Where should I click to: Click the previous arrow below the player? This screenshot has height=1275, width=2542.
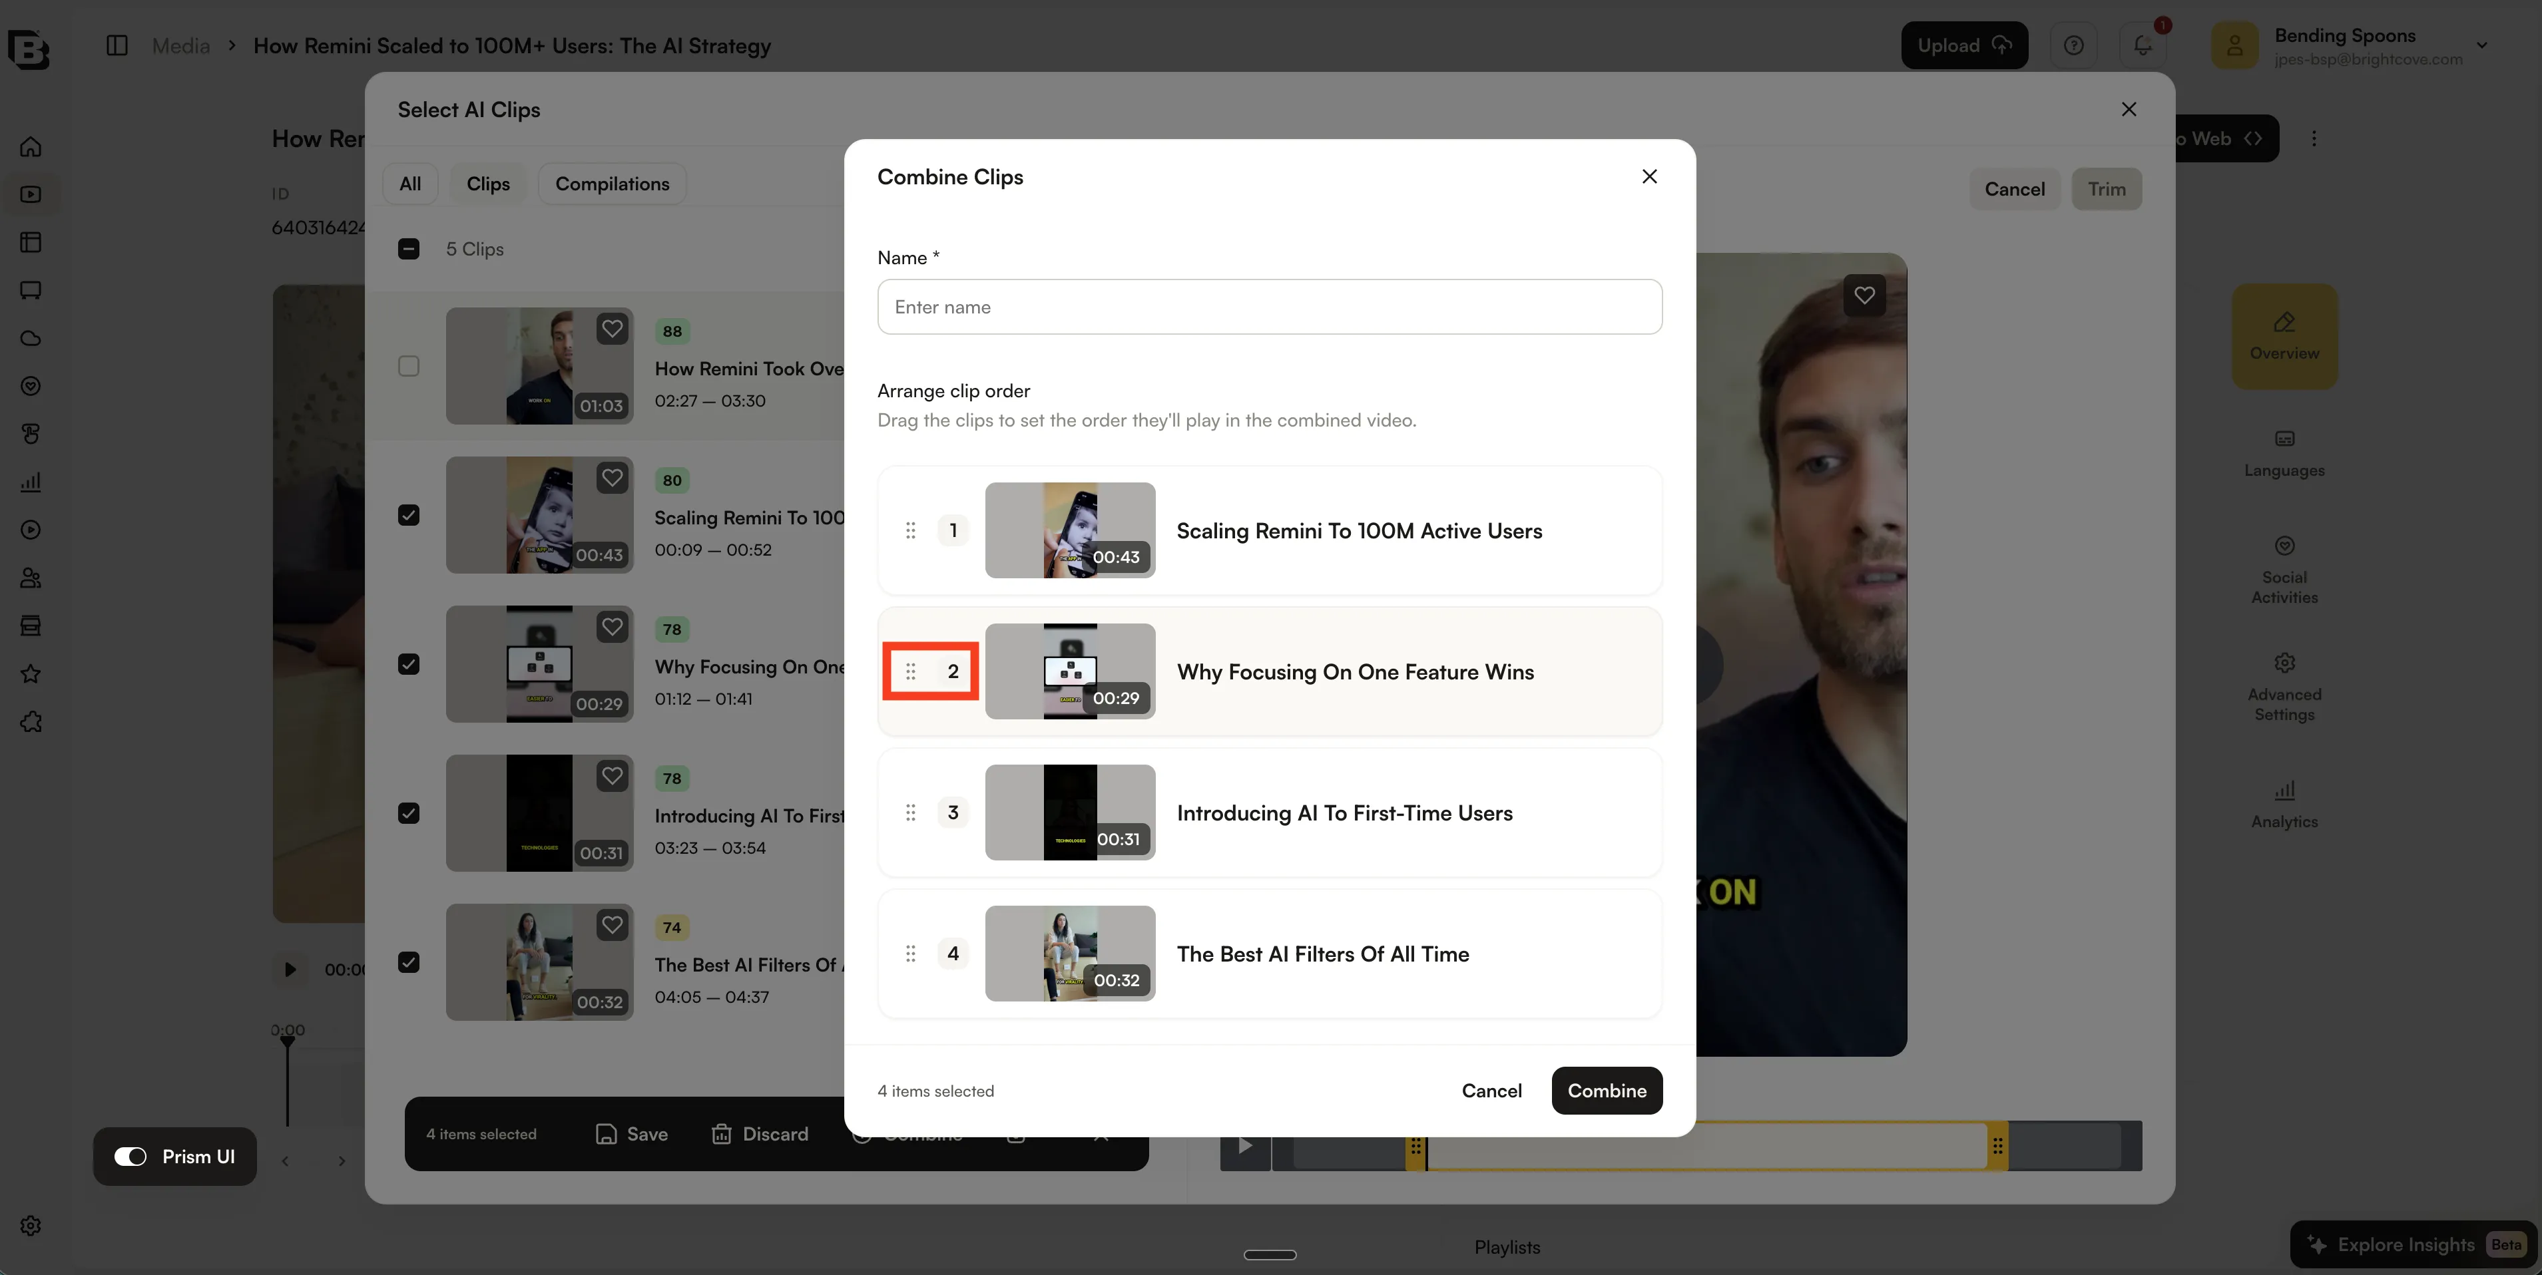284,1161
